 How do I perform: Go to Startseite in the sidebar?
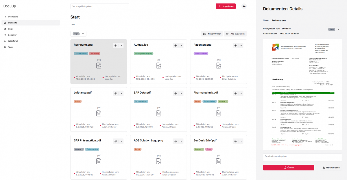pos(12,23)
